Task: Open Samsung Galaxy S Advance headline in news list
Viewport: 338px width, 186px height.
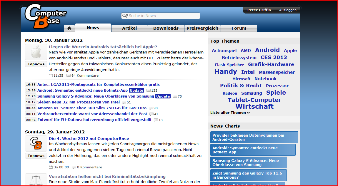Action: 96,96
